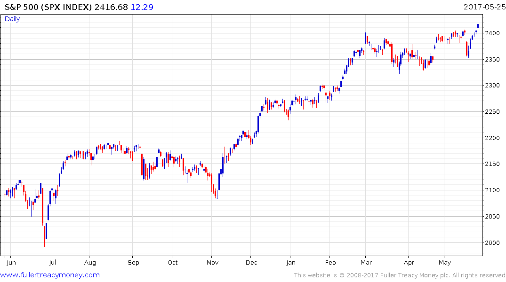This screenshot has width=506, height=282.
Task: Click the 'Feb' month axis label
Action: [x=330, y=263]
